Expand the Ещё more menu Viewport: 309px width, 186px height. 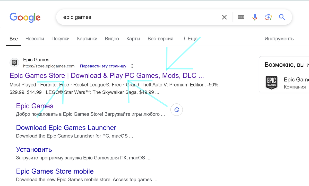pyautogui.click(x=190, y=39)
